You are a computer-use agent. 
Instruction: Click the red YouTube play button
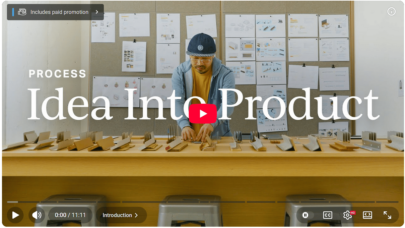(203, 114)
